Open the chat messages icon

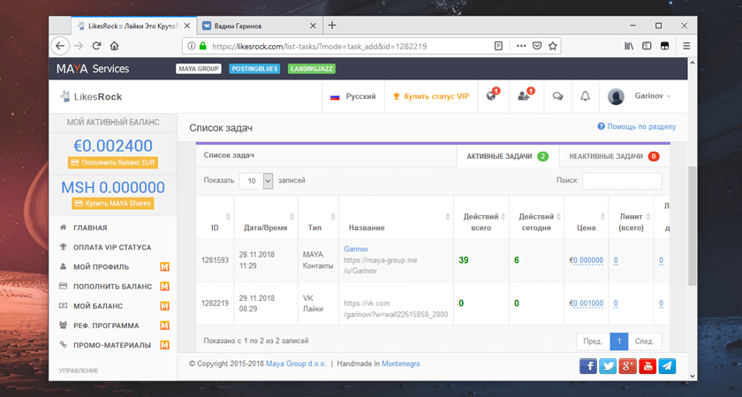[x=558, y=96]
